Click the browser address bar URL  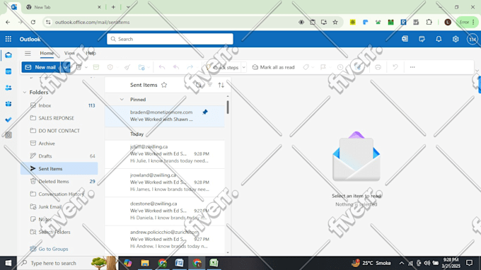[x=92, y=22]
